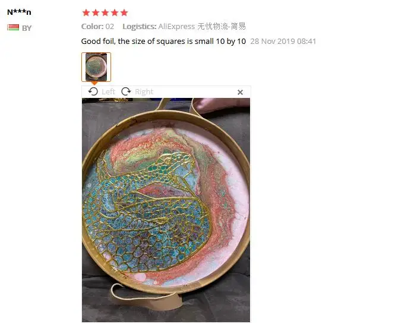The width and height of the screenshot is (414, 324).
Task: Click the 'Left' rotate text label
Action: coord(108,91)
